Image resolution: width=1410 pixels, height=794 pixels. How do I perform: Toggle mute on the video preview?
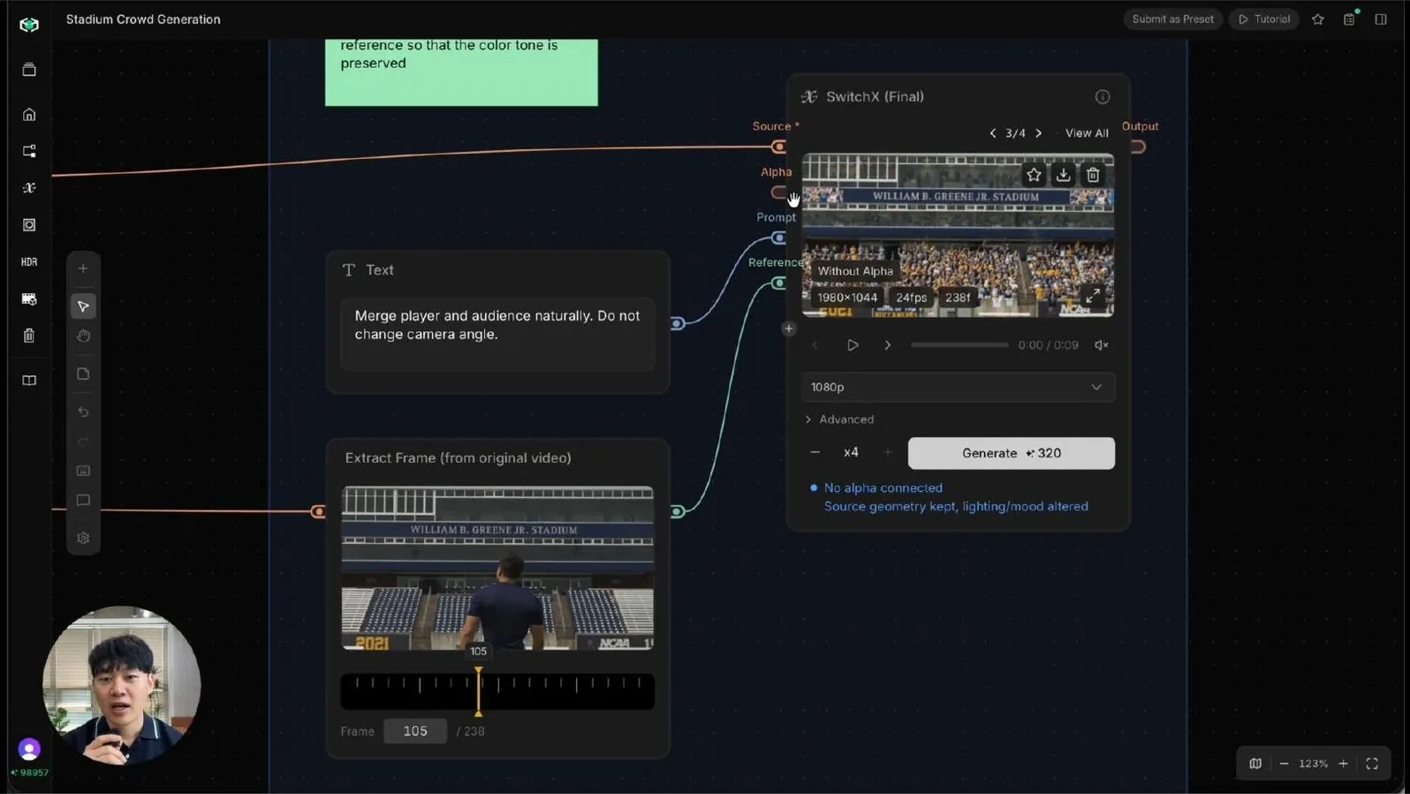pos(1102,345)
